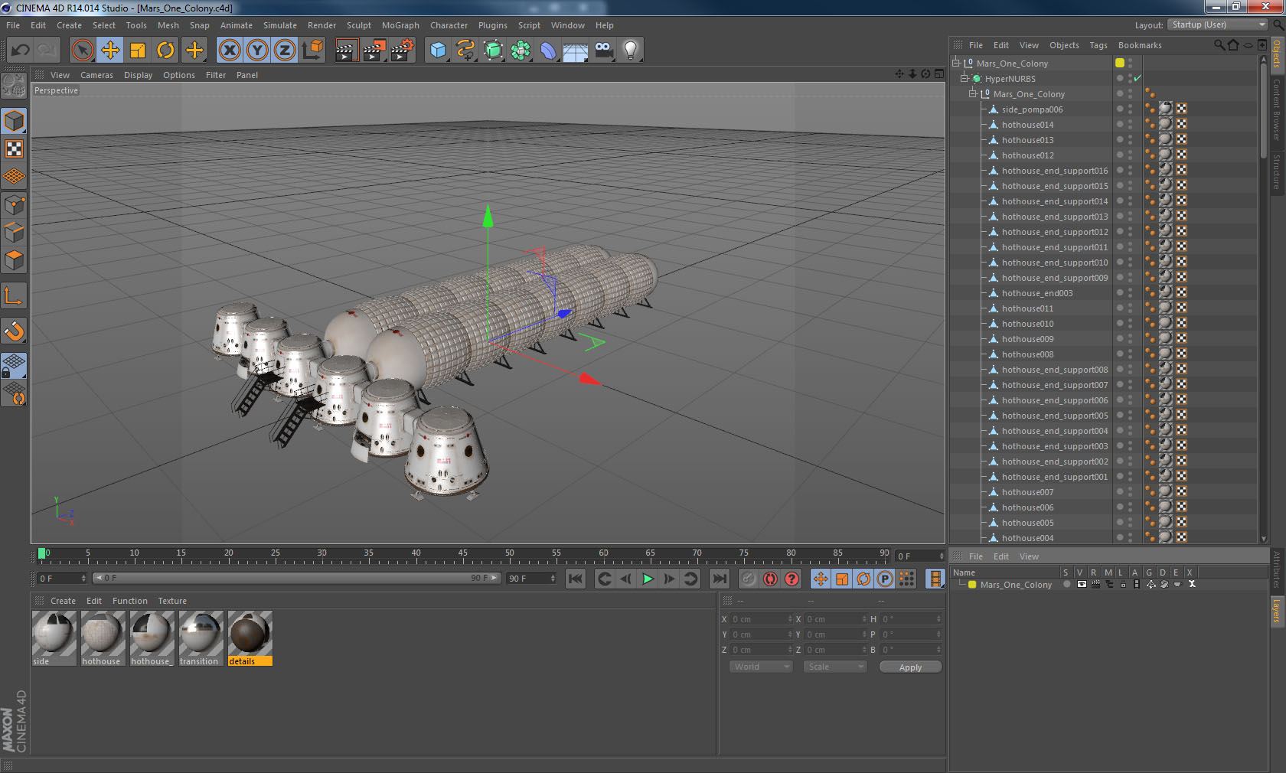Enable the Axis tool
Image resolution: width=1286 pixels, height=773 pixels.
pyautogui.click(x=14, y=295)
